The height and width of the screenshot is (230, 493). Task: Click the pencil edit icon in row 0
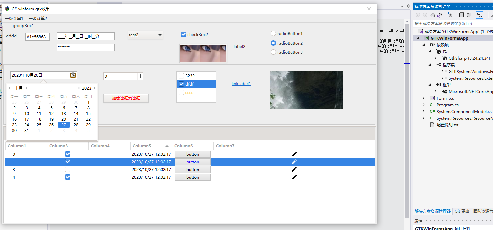[x=294, y=154]
